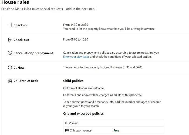189x135 pixels.
Task: Select the Check-out label
Action: point(21,40)
